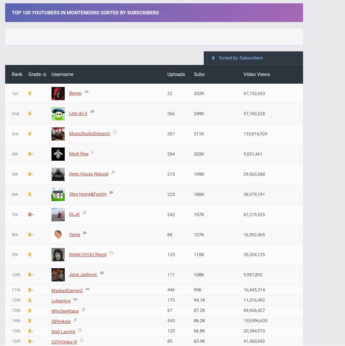
Task: Open the Bengo channel link
Action: coord(75,93)
